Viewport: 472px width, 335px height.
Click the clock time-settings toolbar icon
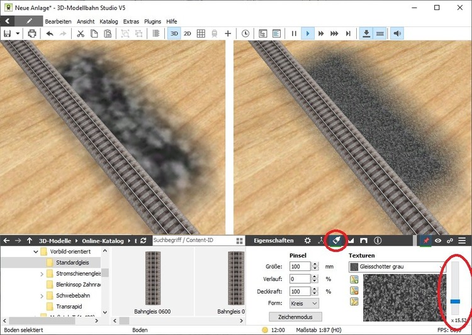[x=245, y=33]
